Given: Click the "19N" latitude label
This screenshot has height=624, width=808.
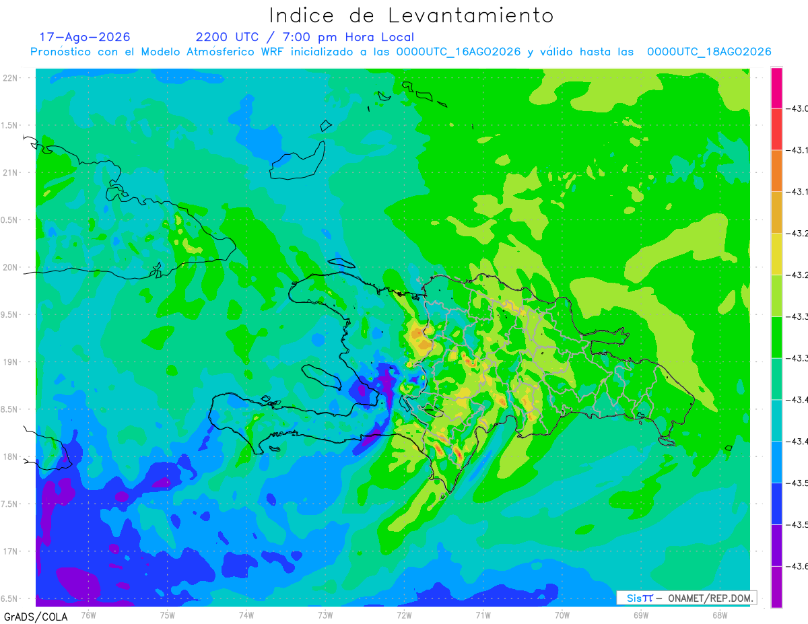Looking at the screenshot, I should point(10,362).
